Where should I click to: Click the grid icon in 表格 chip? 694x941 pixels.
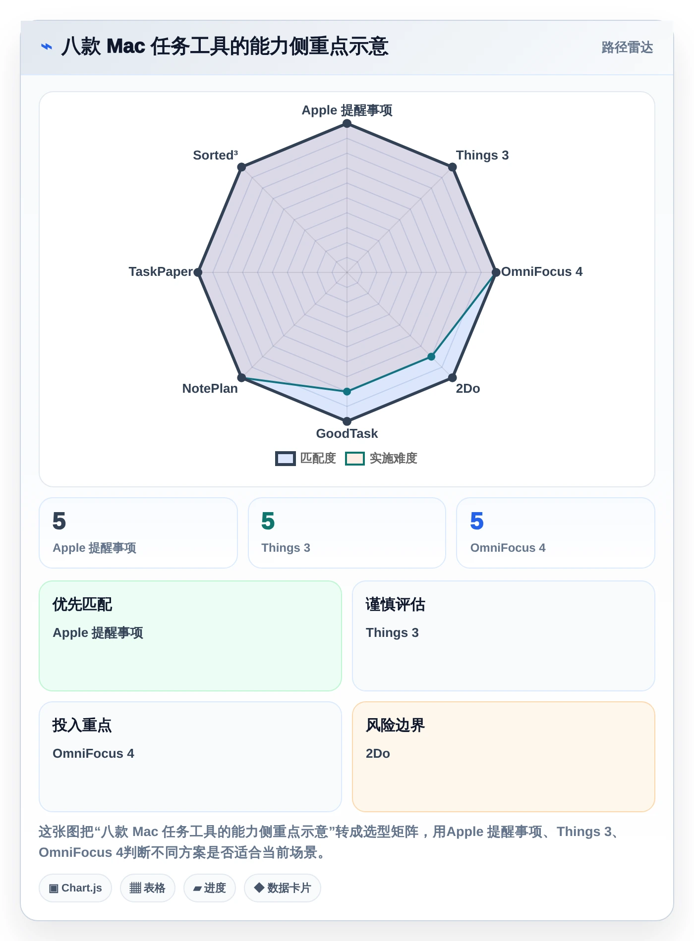tap(135, 888)
